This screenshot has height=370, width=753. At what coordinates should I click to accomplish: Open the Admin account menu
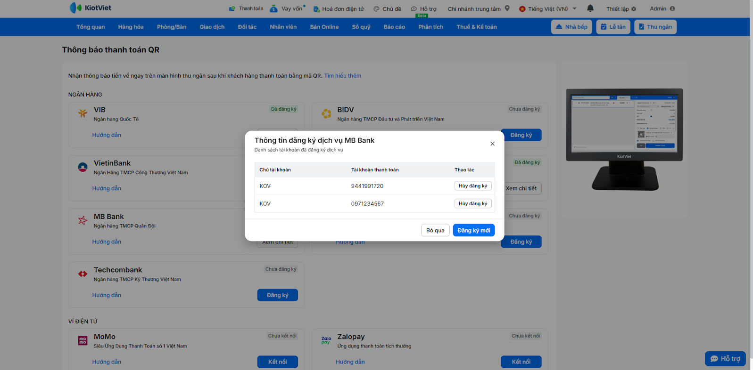pos(662,8)
